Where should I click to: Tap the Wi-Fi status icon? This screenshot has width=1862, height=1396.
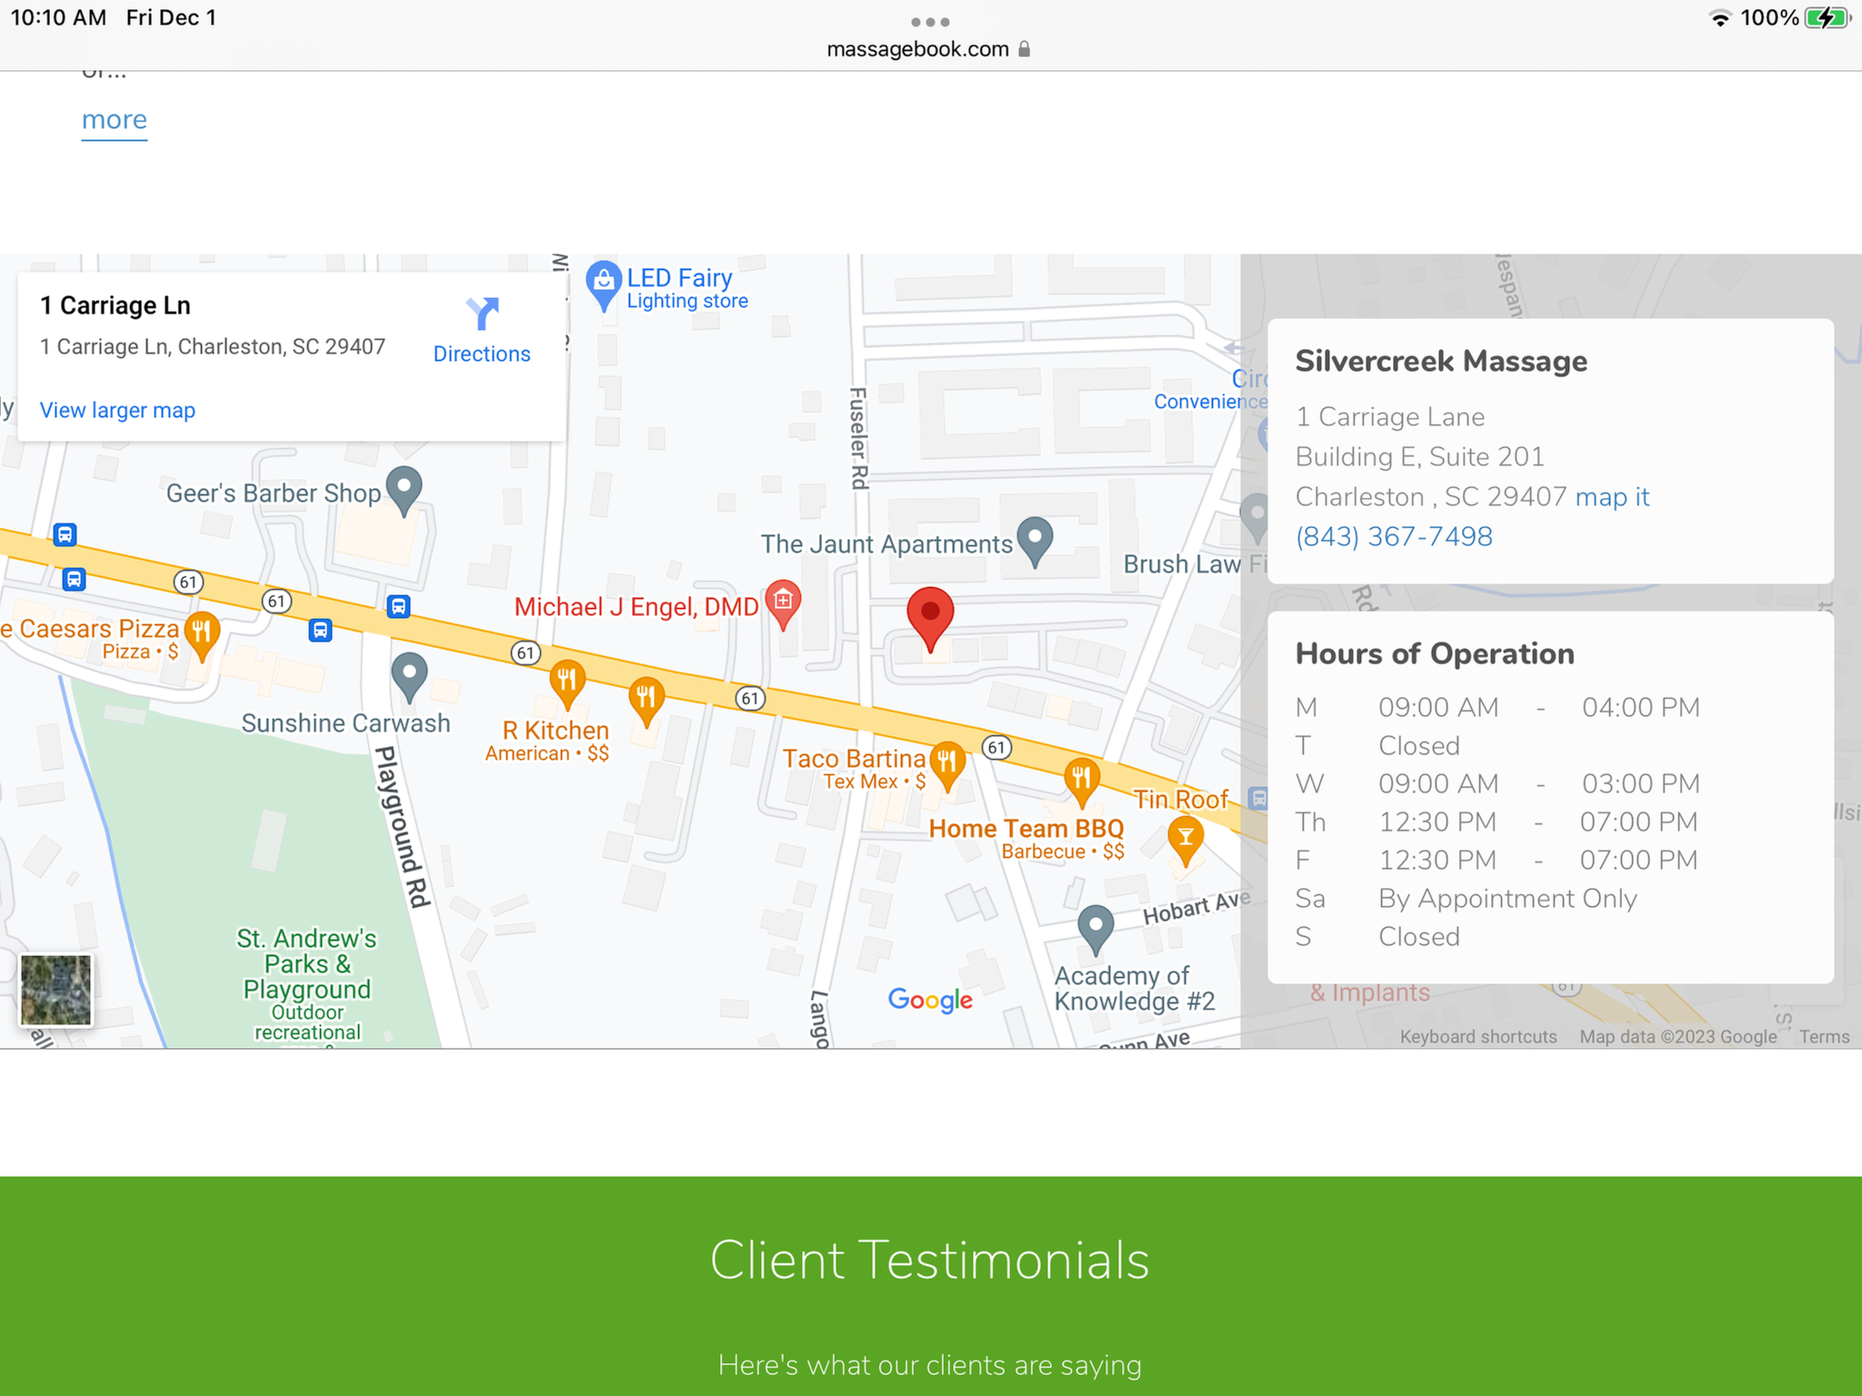[1719, 18]
